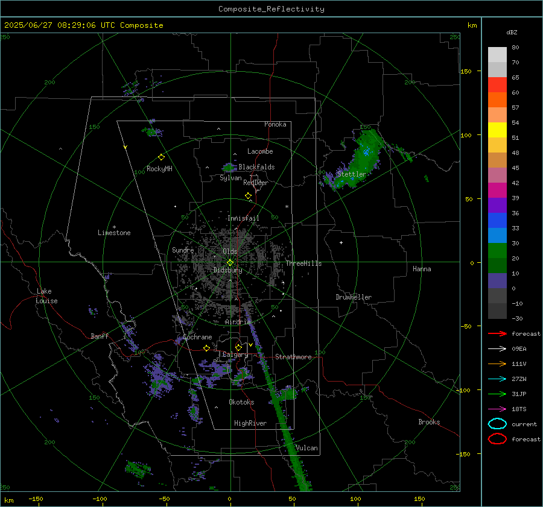Screen dimensions: 543x507
Task: Click the yellow 51-54 dBZ swatch
Action: (x=497, y=130)
